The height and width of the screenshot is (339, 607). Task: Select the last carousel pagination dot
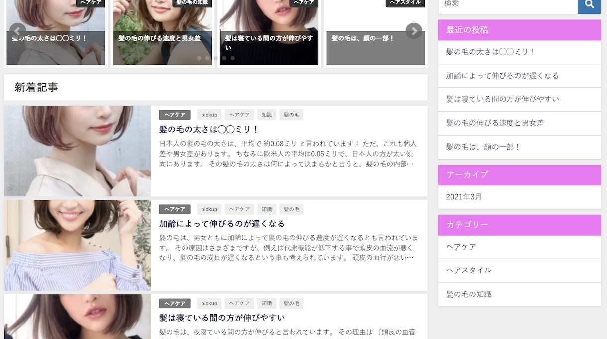(x=232, y=58)
